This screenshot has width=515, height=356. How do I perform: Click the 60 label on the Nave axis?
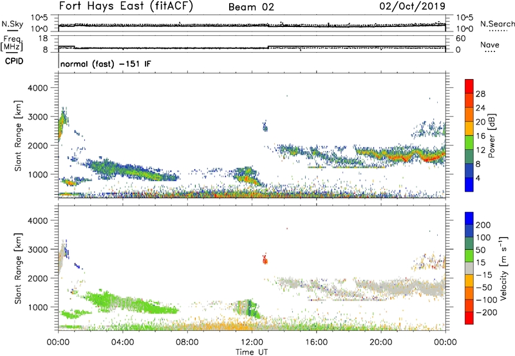pos(460,39)
